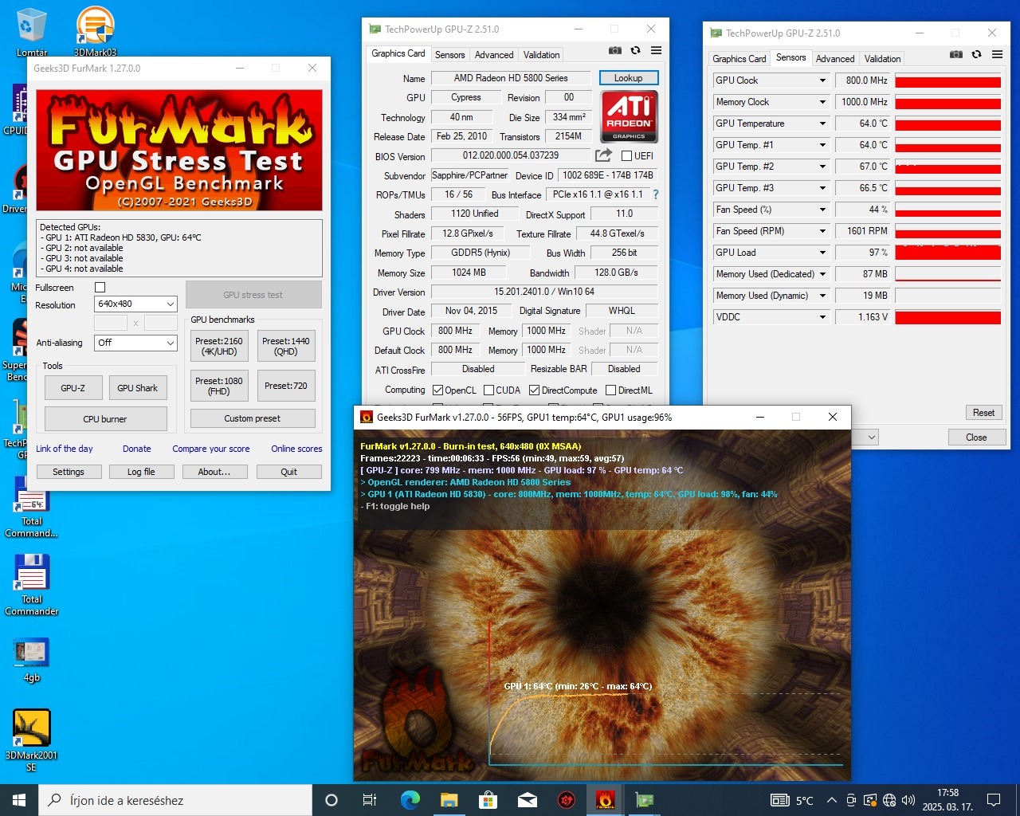The height and width of the screenshot is (816, 1020).
Task: Click the Cortana circle icon on taskbar
Action: pos(331,800)
